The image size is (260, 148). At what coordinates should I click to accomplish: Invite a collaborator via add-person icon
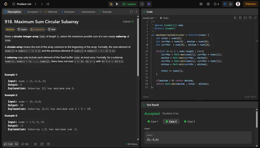point(231,4)
